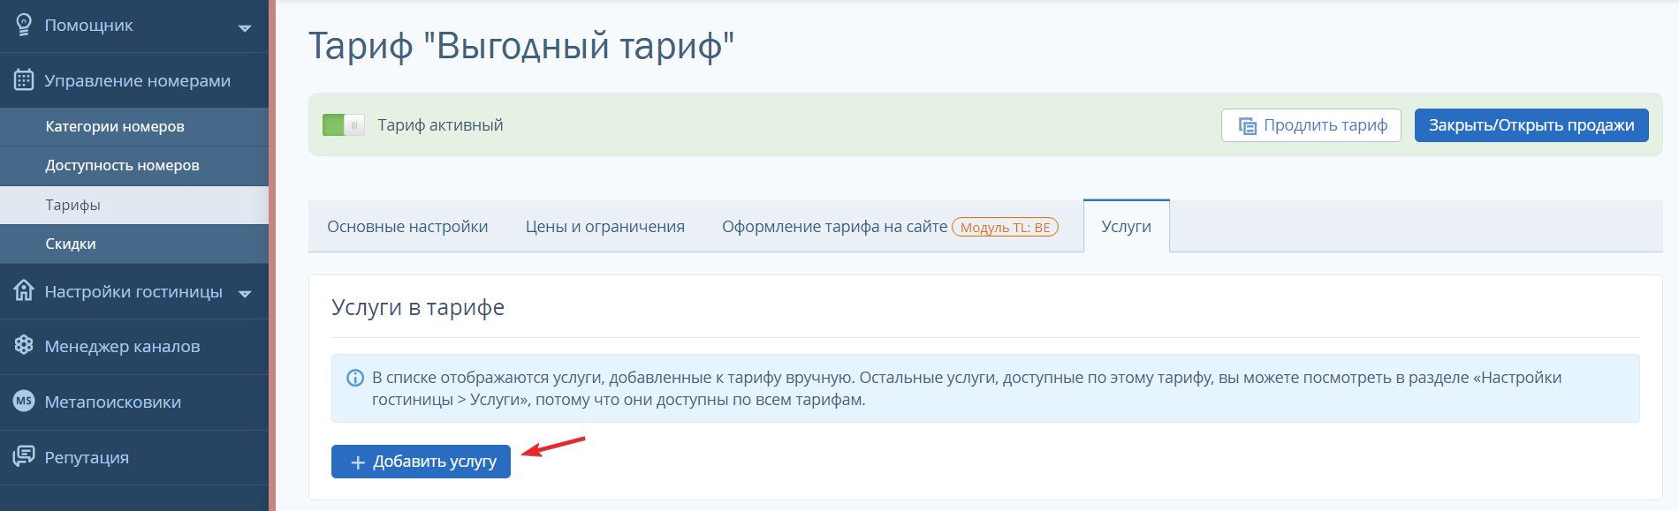Open Категории номеров submenu item
1679x511 pixels.
tap(134, 127)
